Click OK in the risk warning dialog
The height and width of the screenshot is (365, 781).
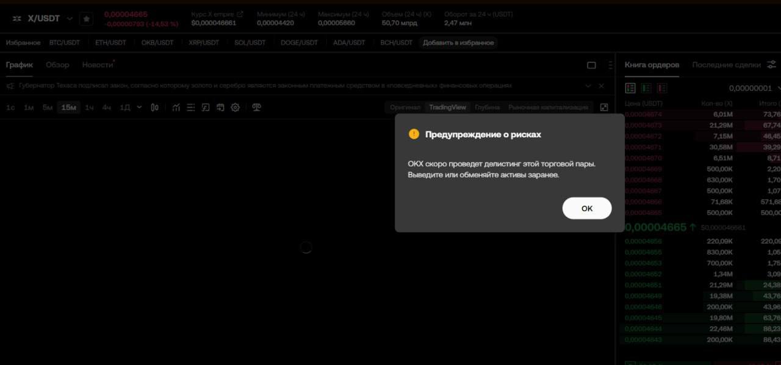coord(586,208)
